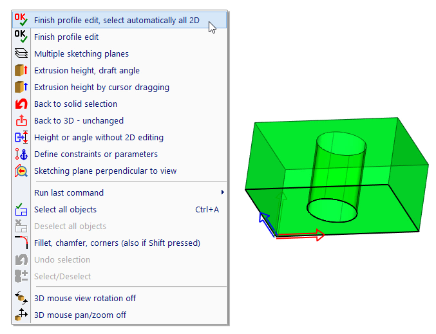Turn off 3D mouse view rotation

84,299
